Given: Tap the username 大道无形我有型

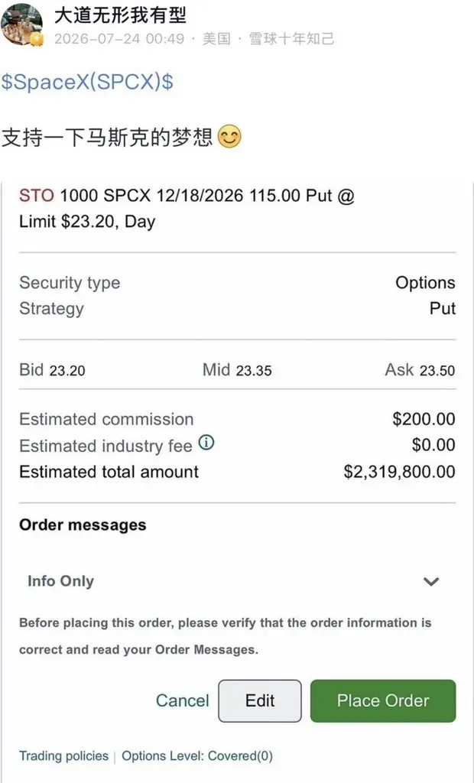Looking at the screenshot, I should coord(120,15).
